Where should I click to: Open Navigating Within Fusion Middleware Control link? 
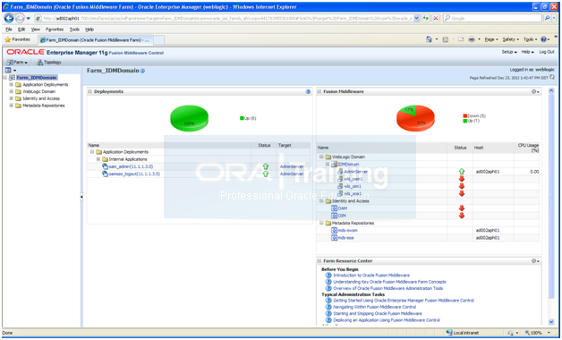coord(375,307)
